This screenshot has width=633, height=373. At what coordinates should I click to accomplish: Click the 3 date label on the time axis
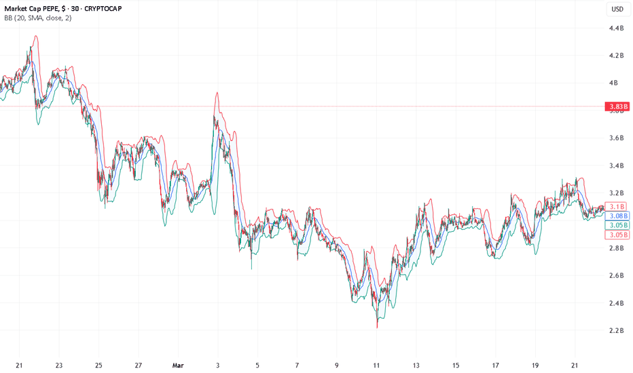[x=217, y=366]
